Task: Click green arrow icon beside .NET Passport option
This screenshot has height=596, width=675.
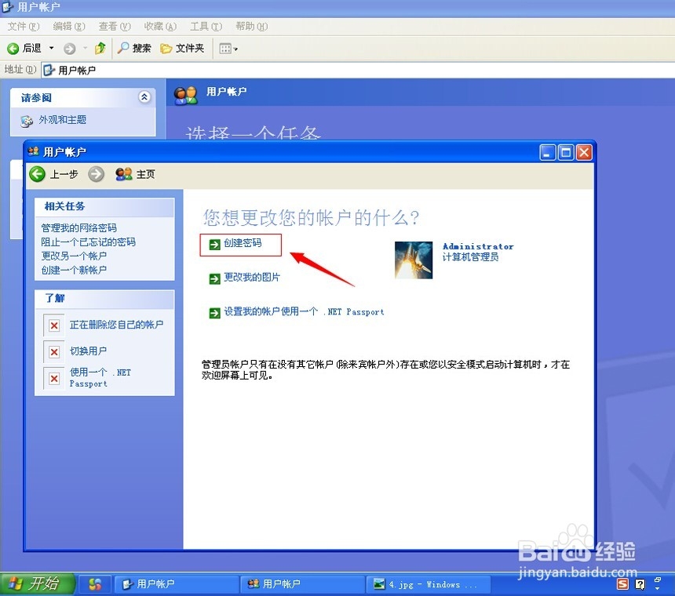Action: (x=214, y=313)
